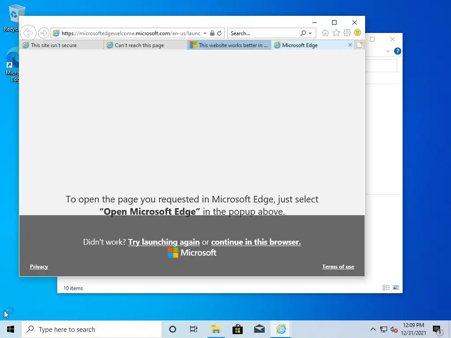Click the help question mark in File Explorer
Image resolution: width=451 pixels, height=338 pixels.
(x=398, y=51)
